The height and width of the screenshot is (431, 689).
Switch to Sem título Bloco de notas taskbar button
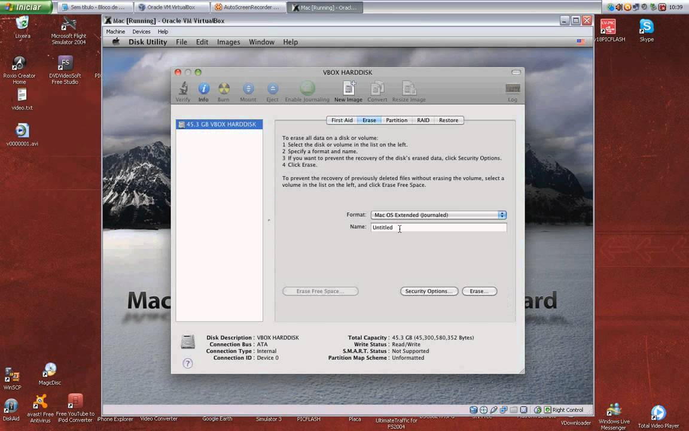tap(96, 7)
